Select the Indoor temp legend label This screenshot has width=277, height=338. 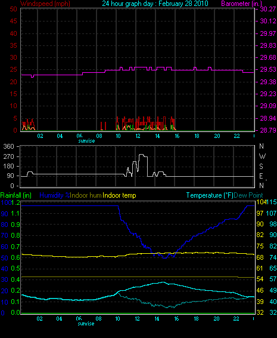[119, 195]
